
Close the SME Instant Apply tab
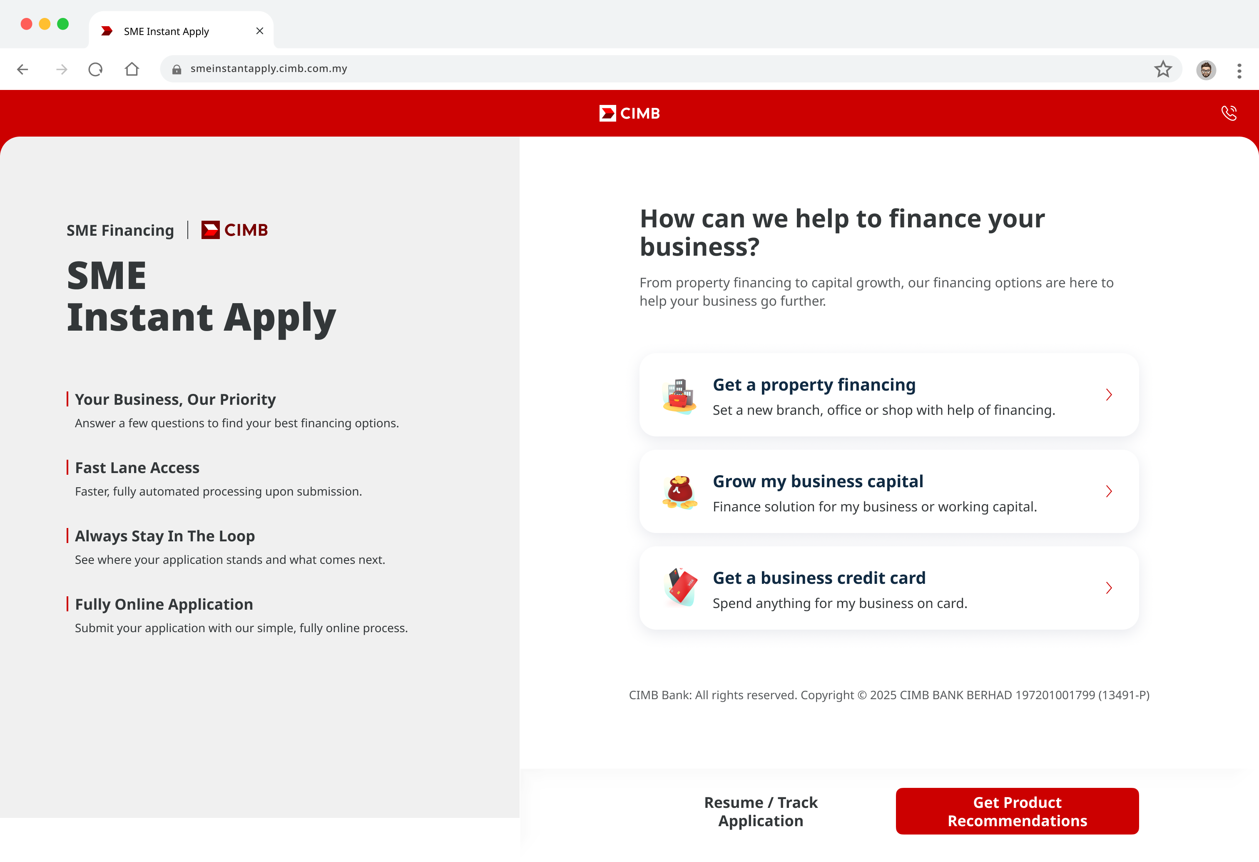[x=259, y=31]
